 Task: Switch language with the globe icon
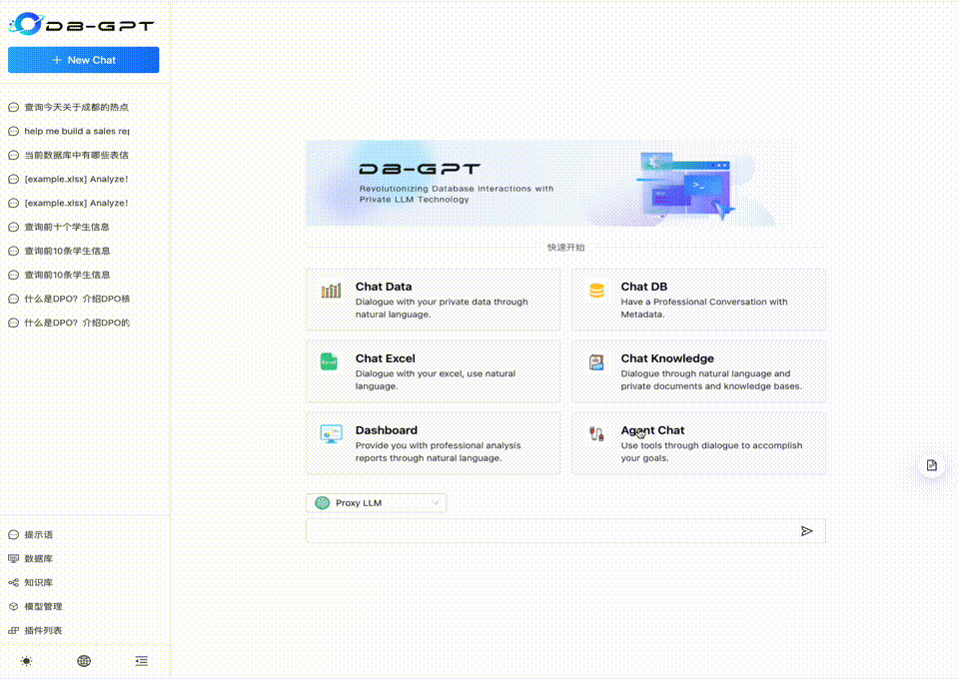click(x=84, y=661)
